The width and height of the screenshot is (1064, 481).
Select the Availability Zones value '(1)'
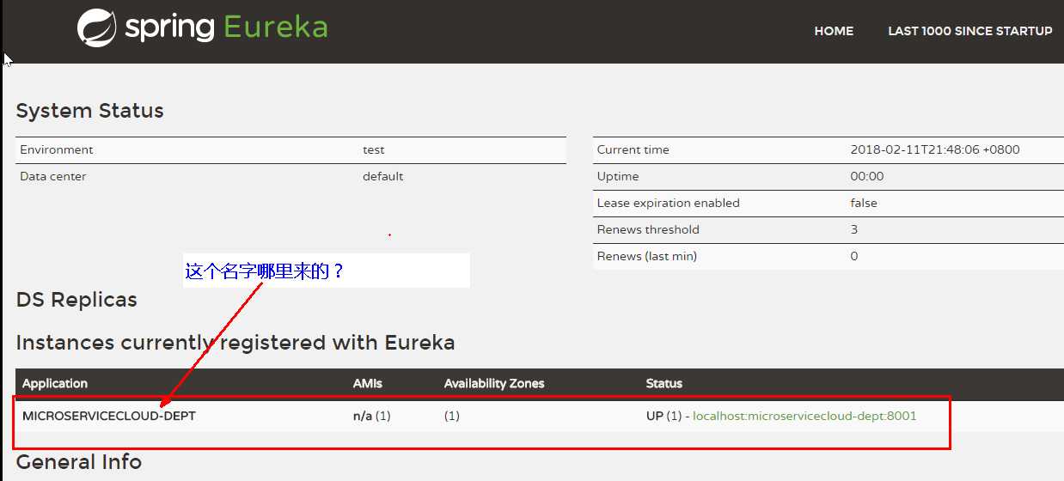[x=452, y=416]
